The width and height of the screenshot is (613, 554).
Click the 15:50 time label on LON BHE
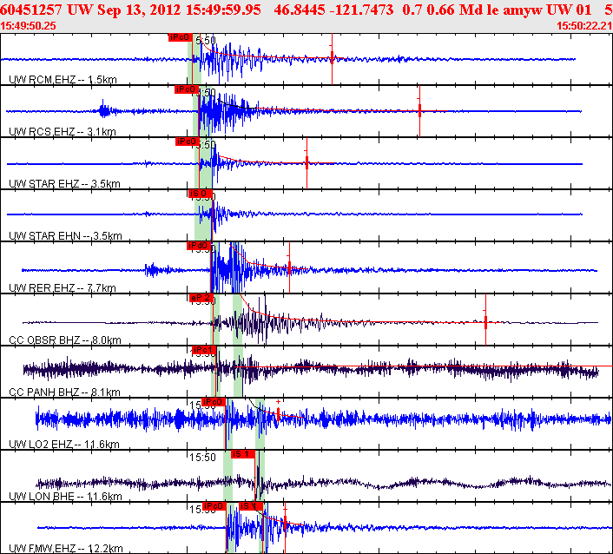[202, 457]
